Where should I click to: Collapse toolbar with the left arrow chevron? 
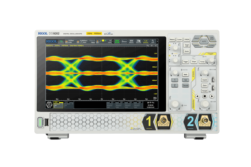113,42
